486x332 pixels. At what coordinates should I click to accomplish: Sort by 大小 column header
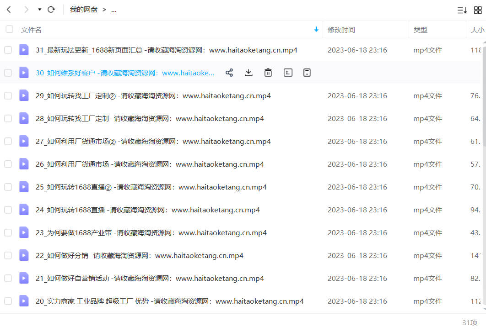click(477, 30)
